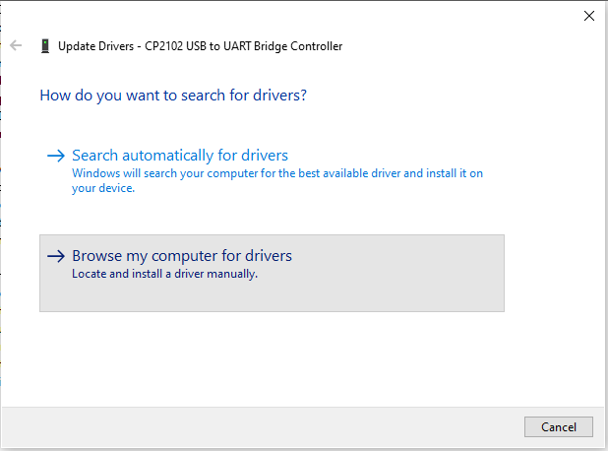Click the 'Update Drivers' words in the title
This screenshot has height=451, width=608.
point(95,46)
